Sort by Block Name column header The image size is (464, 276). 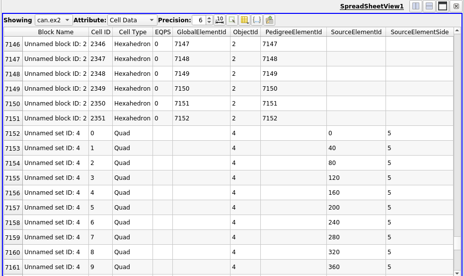click(x=56, y=32)
